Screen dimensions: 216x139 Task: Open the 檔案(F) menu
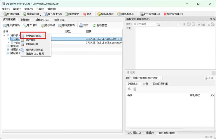6,9
